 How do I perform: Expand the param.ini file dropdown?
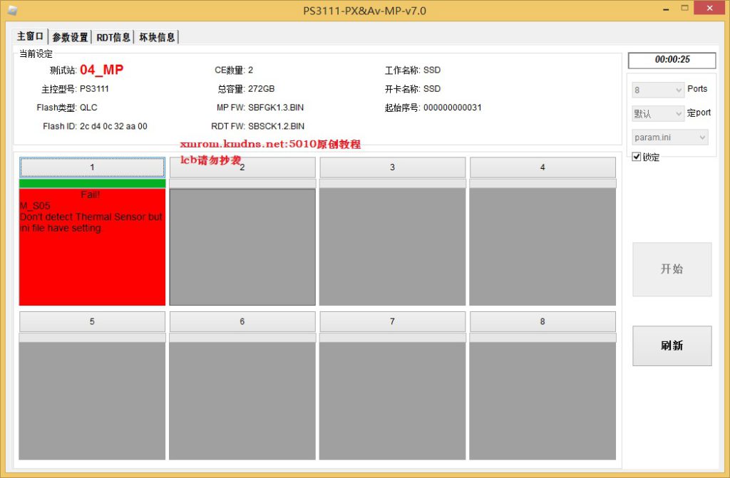(669, 137)
